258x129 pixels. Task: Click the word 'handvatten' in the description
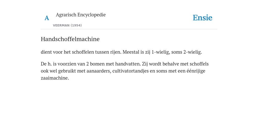pos(128,64)
